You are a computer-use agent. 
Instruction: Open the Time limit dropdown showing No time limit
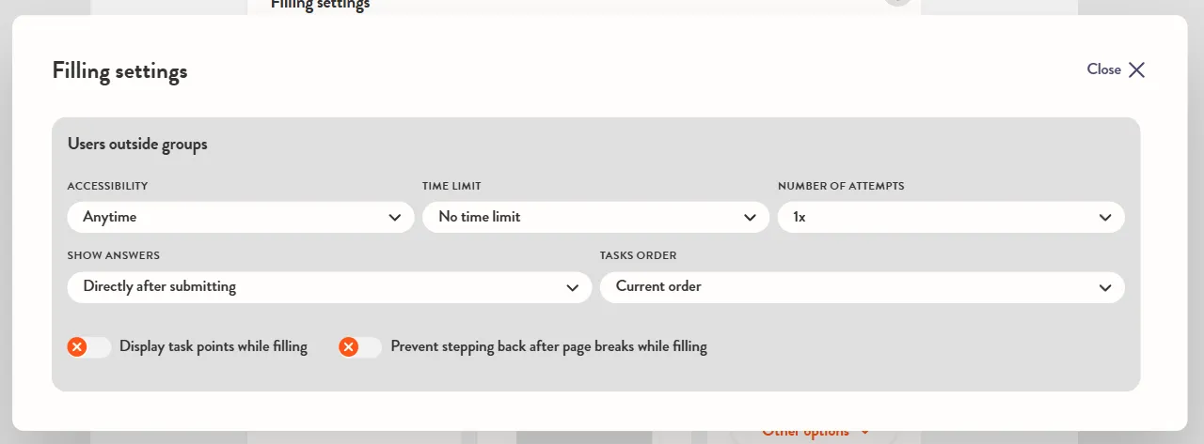(595, 217)
